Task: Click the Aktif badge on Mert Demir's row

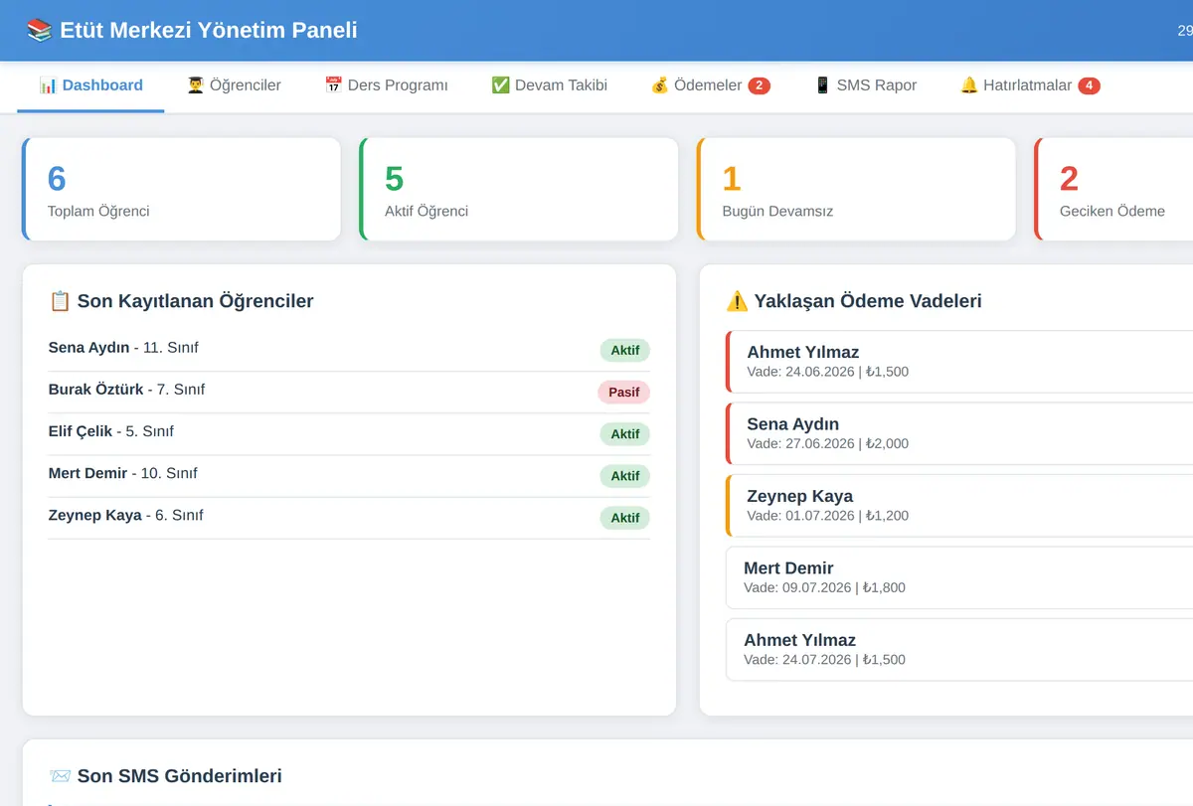Action: 625,476
